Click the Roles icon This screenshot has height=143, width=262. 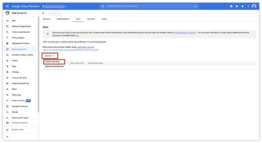[7, 89]
